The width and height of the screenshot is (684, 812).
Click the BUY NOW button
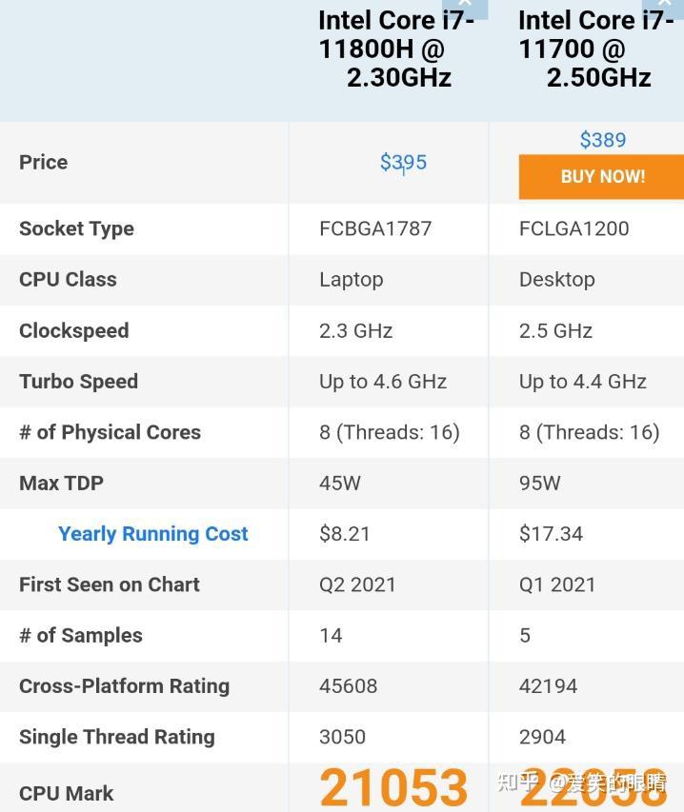pyautogui.click(x=602, y=176)
